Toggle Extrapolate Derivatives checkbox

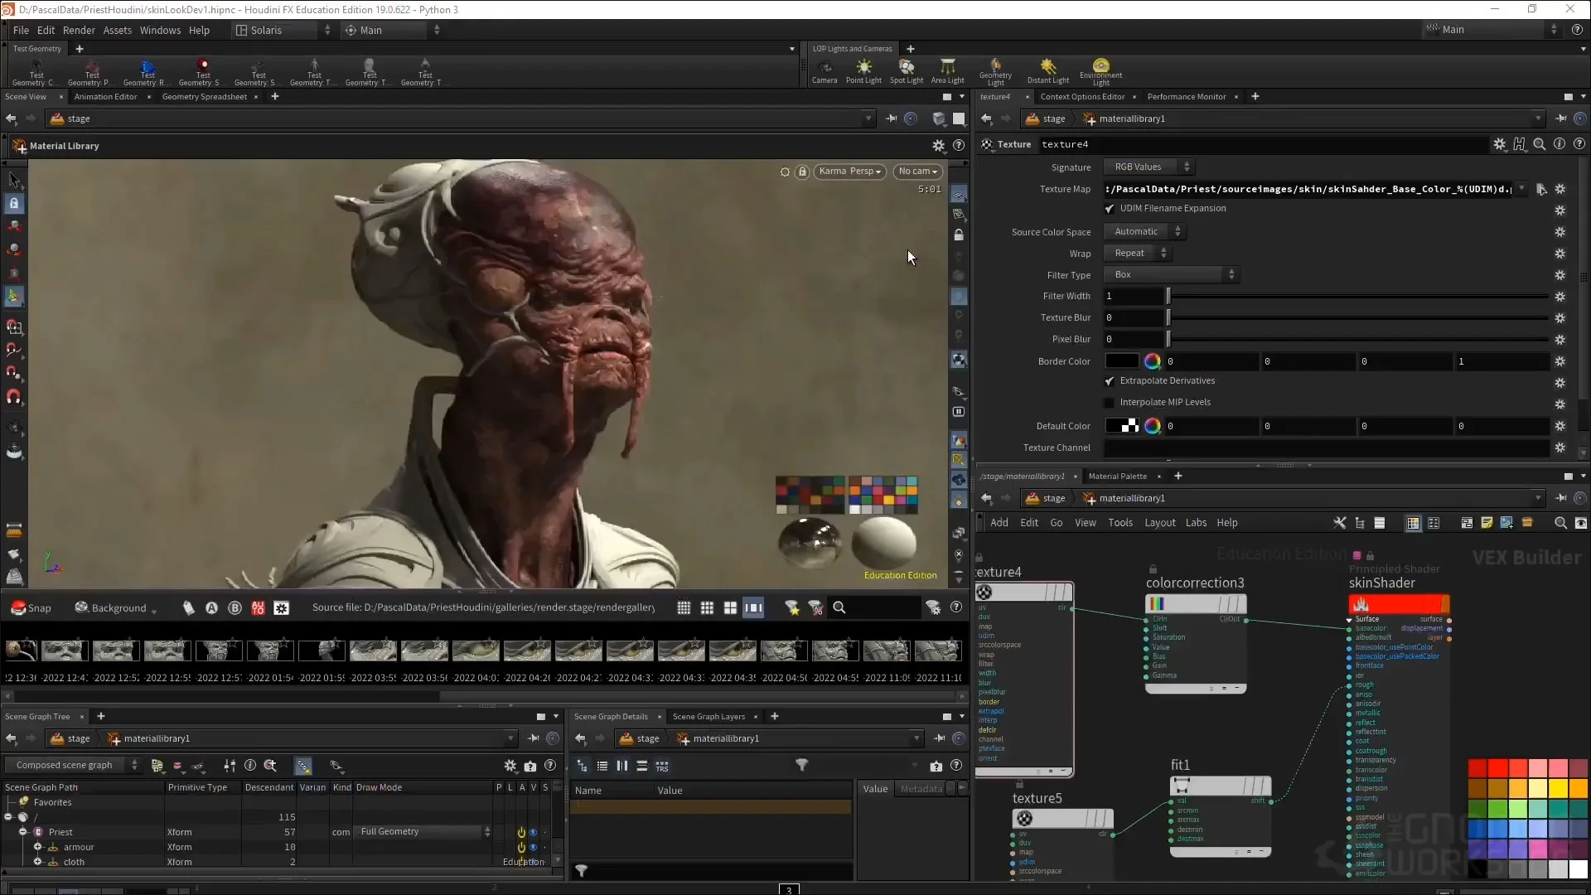point(1110,381)
